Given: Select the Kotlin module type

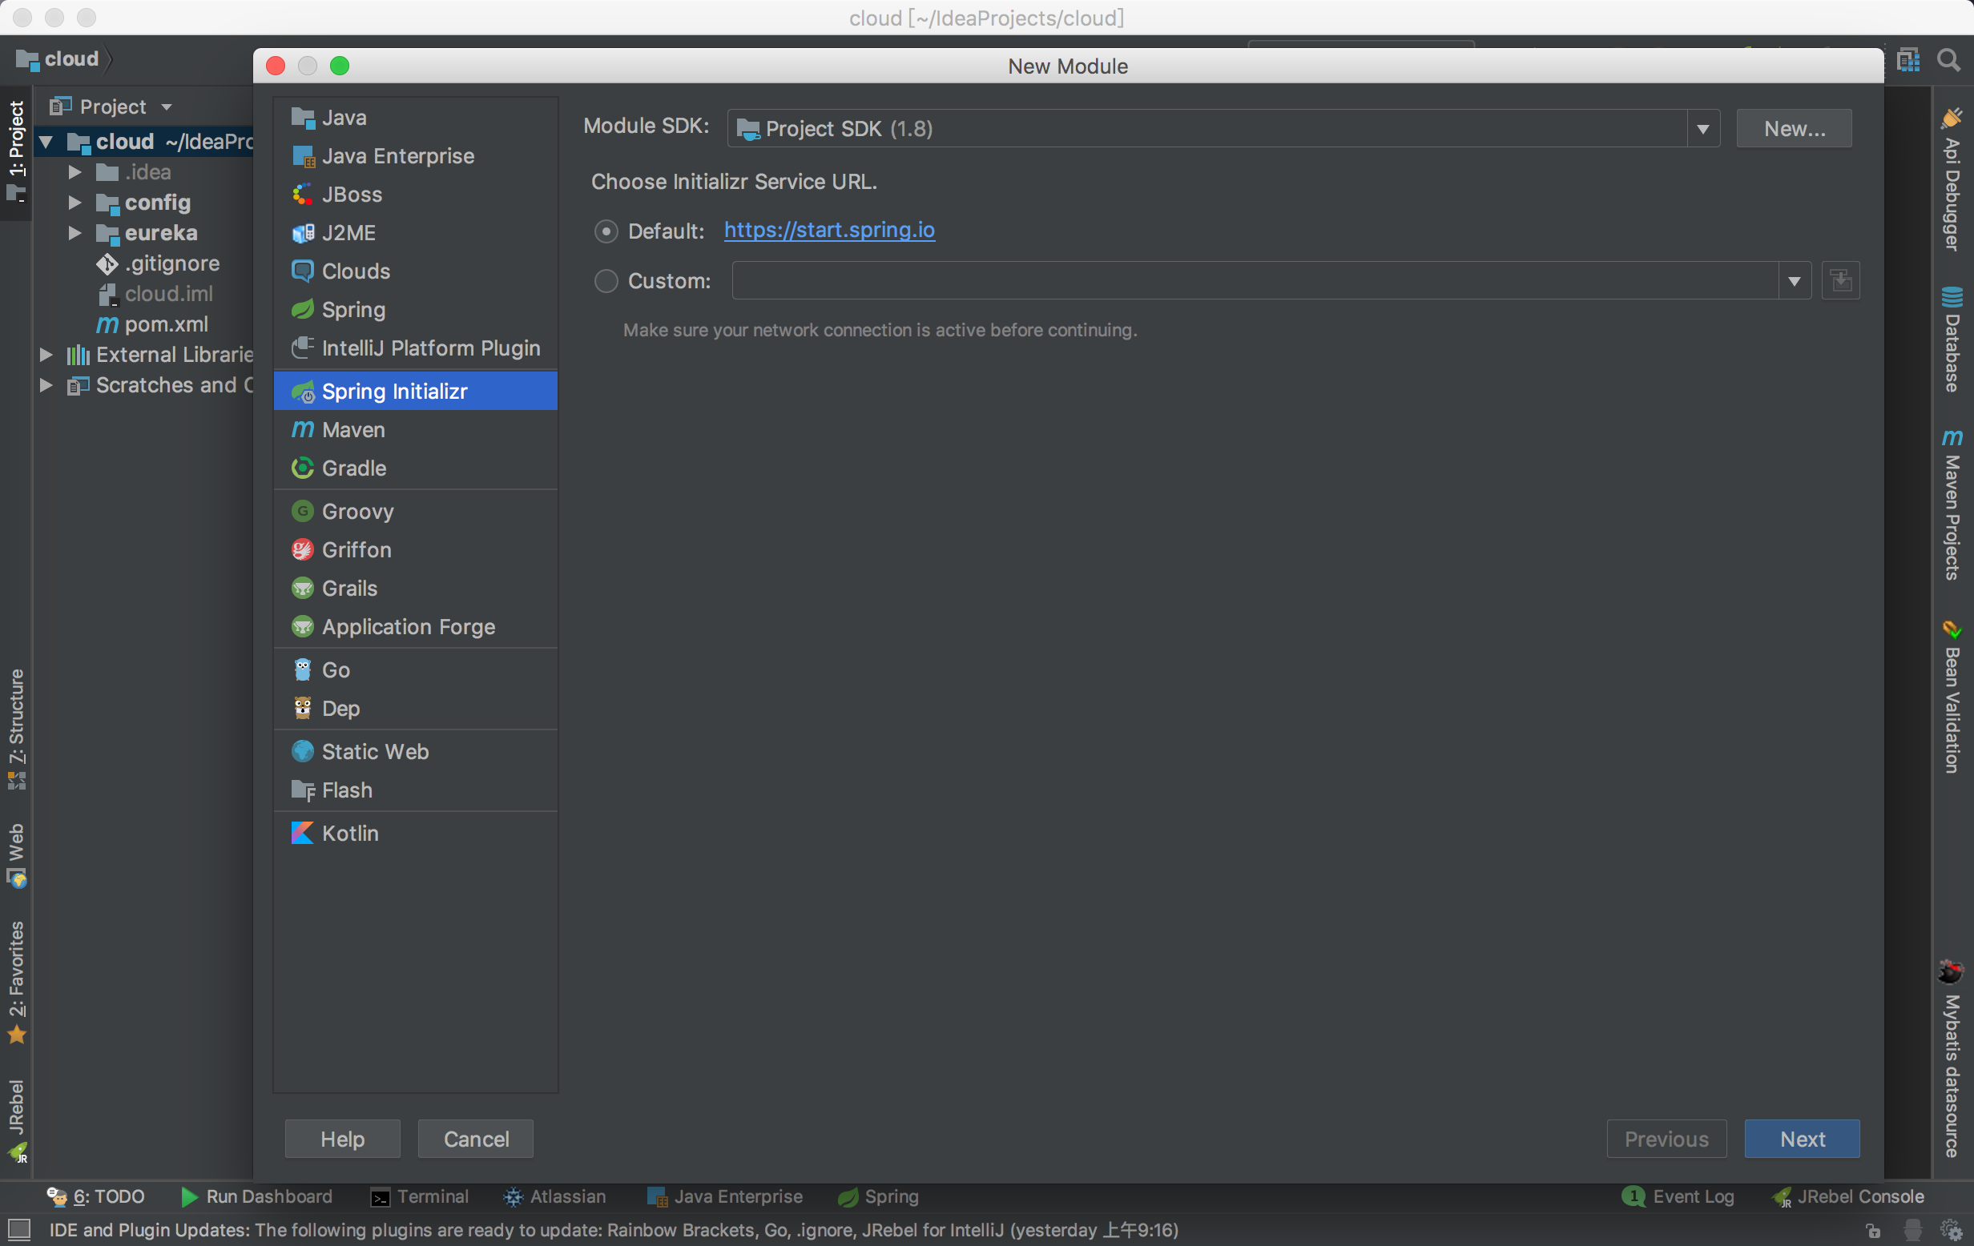Looking at the screenshot, I should 351,833.
